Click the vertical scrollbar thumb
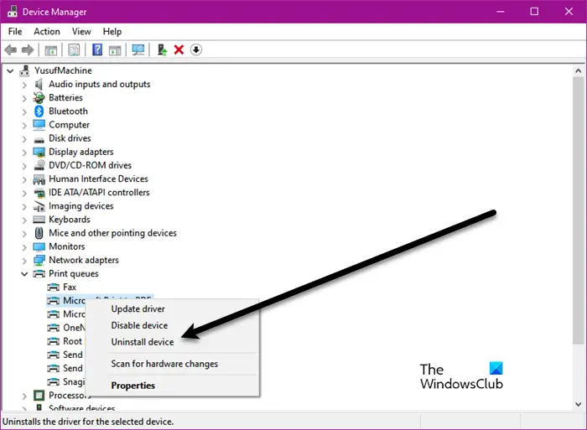The width and height of the screenshot is (587, 430). click(578, 210)
